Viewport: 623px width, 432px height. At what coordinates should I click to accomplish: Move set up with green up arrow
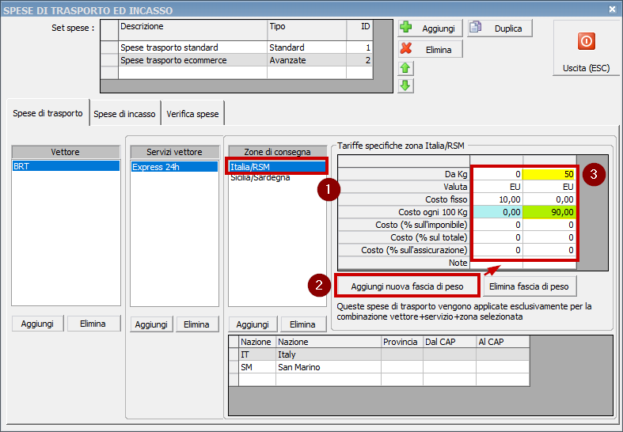(405, 68)
